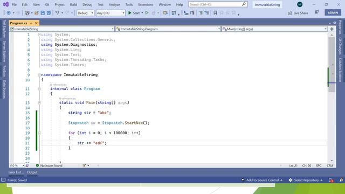345x194 pixels.
Task: Click the Live Share button
Action: click(298, 13)
